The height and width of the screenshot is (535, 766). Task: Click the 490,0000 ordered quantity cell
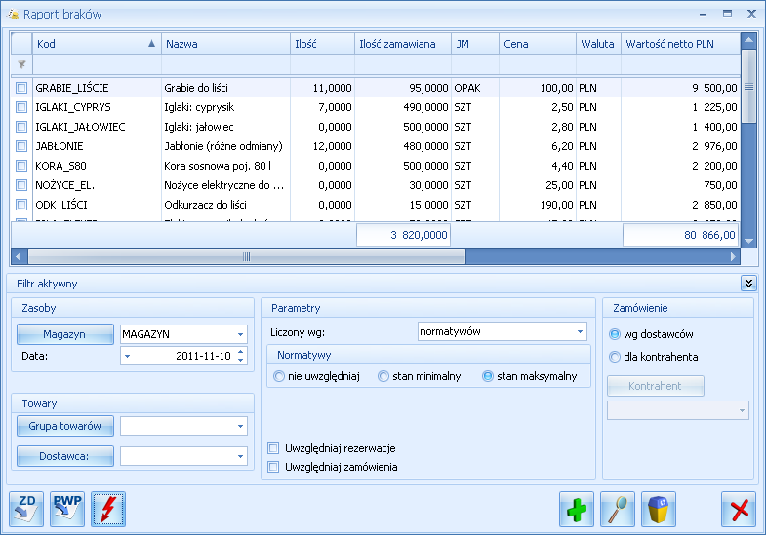(403, 107)
